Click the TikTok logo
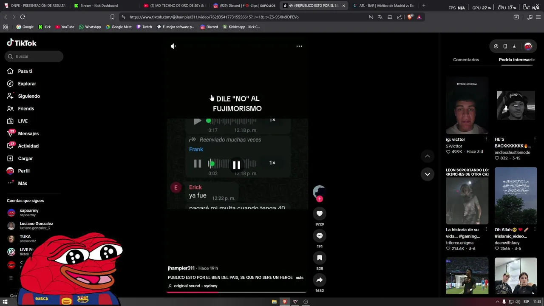This screenshot has width=544, height=306. [x=22, y=43]
